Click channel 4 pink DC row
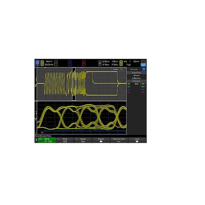The image size is (205, 205). (x=136, y=92)
